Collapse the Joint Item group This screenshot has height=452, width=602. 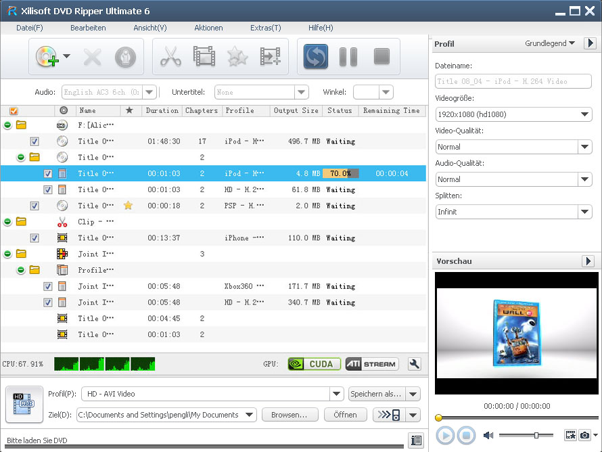7,254
